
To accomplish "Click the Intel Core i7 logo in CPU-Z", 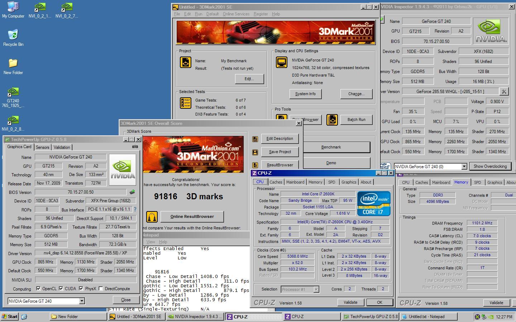I will [x=374, y=204].
